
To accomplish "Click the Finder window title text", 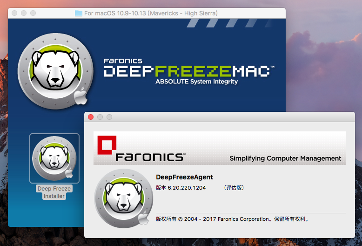I will pyautogui.click(x=151, y=13).
